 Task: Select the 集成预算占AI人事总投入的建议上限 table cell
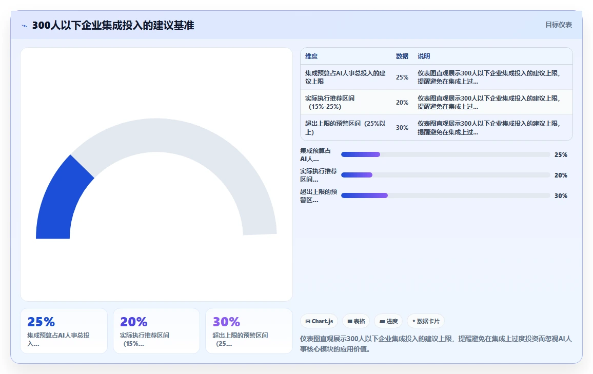pos(346,77)
